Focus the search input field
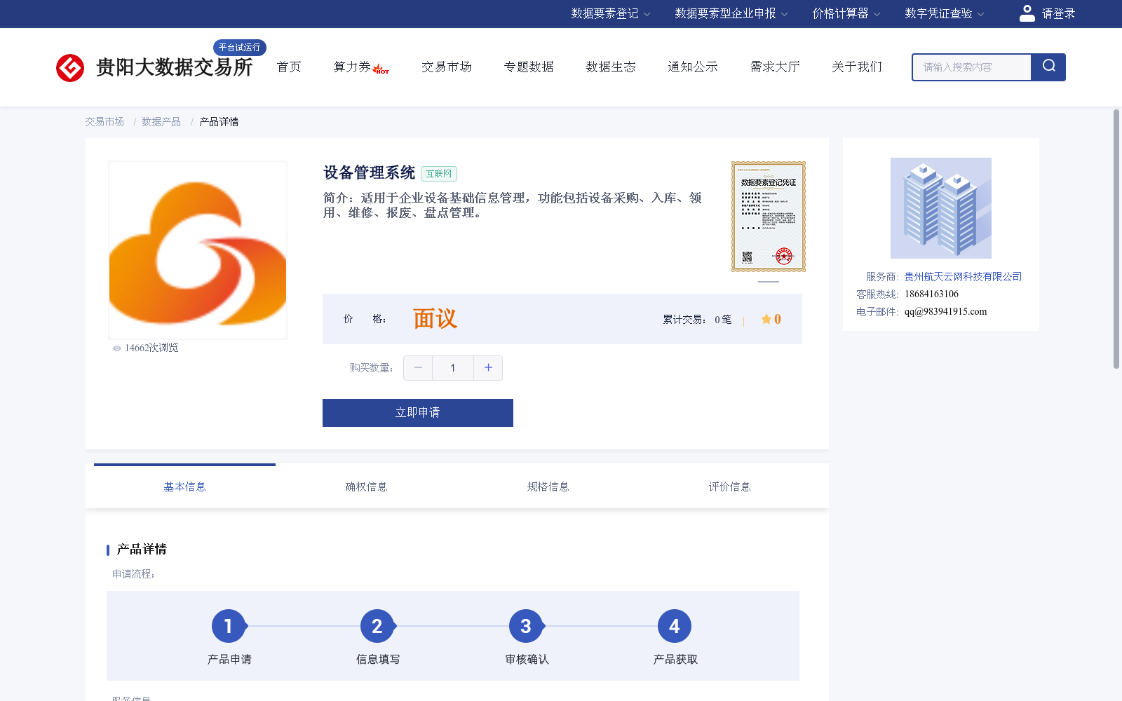 pyautogui.click(x=971, y=67)
